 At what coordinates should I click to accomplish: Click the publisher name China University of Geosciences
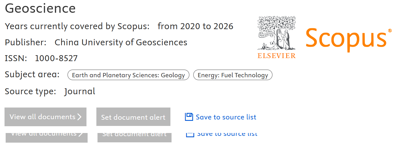pyautogui.click(x=121, y=42)
